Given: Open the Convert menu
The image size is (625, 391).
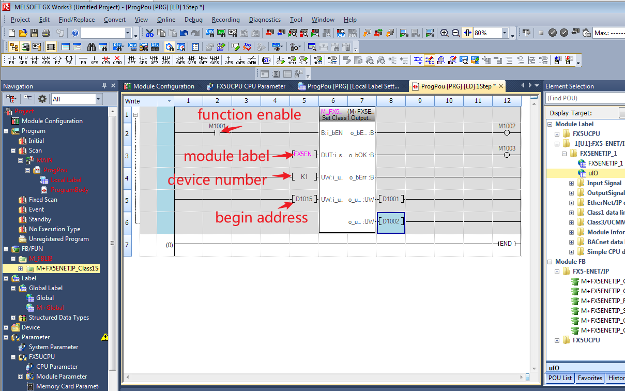Looking at the screenshot, I should coord(114,20).
